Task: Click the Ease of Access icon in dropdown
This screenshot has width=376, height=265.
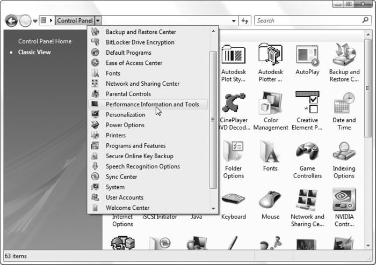Action: [95, 63]
